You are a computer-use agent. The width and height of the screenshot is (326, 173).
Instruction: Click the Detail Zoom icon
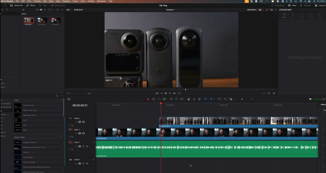[x=225, y=99]
